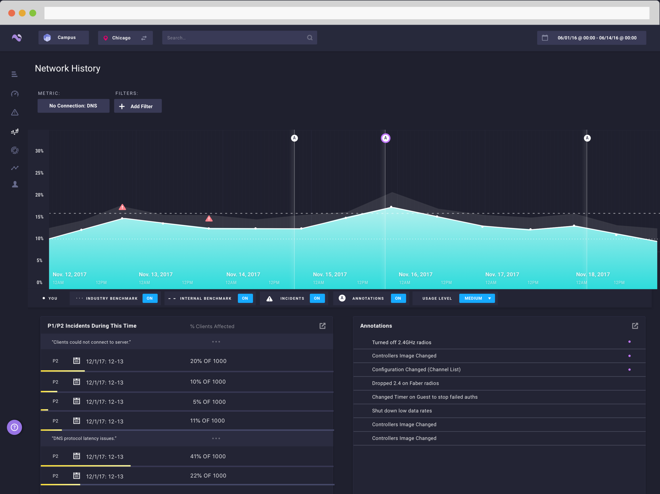
Task: Click the Add Filter button
Action: tap(138, 106)
